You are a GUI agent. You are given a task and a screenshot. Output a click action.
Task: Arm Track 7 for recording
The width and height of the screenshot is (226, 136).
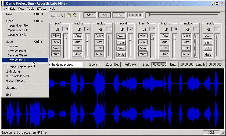[x=186, y=42]
